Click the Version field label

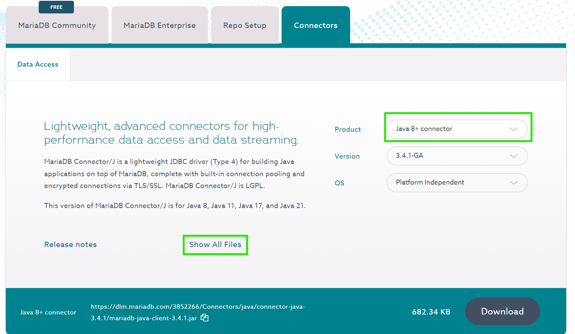pyautogui.click(x=347, y=156)
